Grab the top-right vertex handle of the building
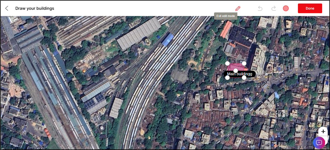 pyautogui.click(x=244, y=63)
